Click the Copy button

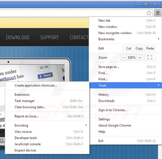pos(139,48)
